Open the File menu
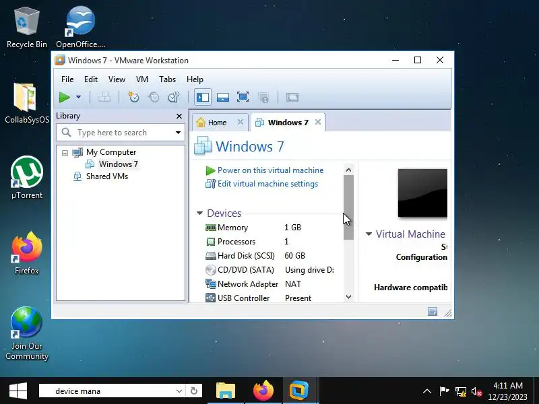 [x=67, y=79]
